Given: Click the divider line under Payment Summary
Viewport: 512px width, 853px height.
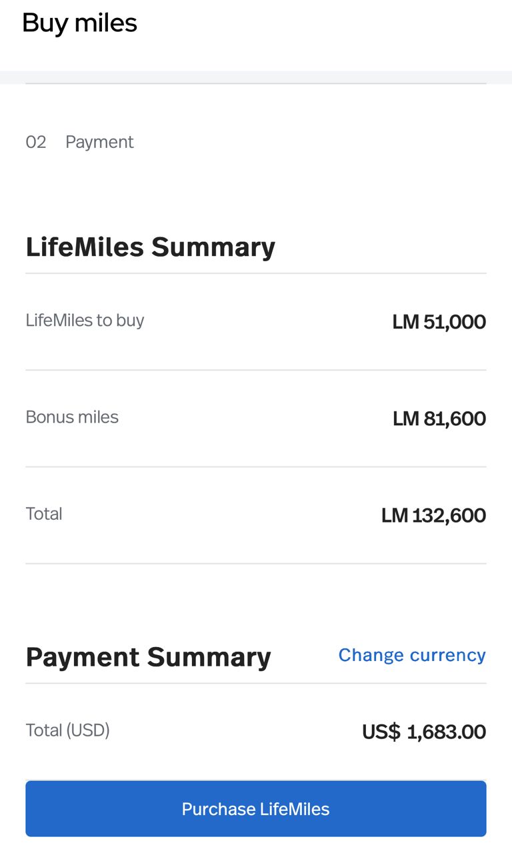Looking at the screenshot, I should (256, 683).
